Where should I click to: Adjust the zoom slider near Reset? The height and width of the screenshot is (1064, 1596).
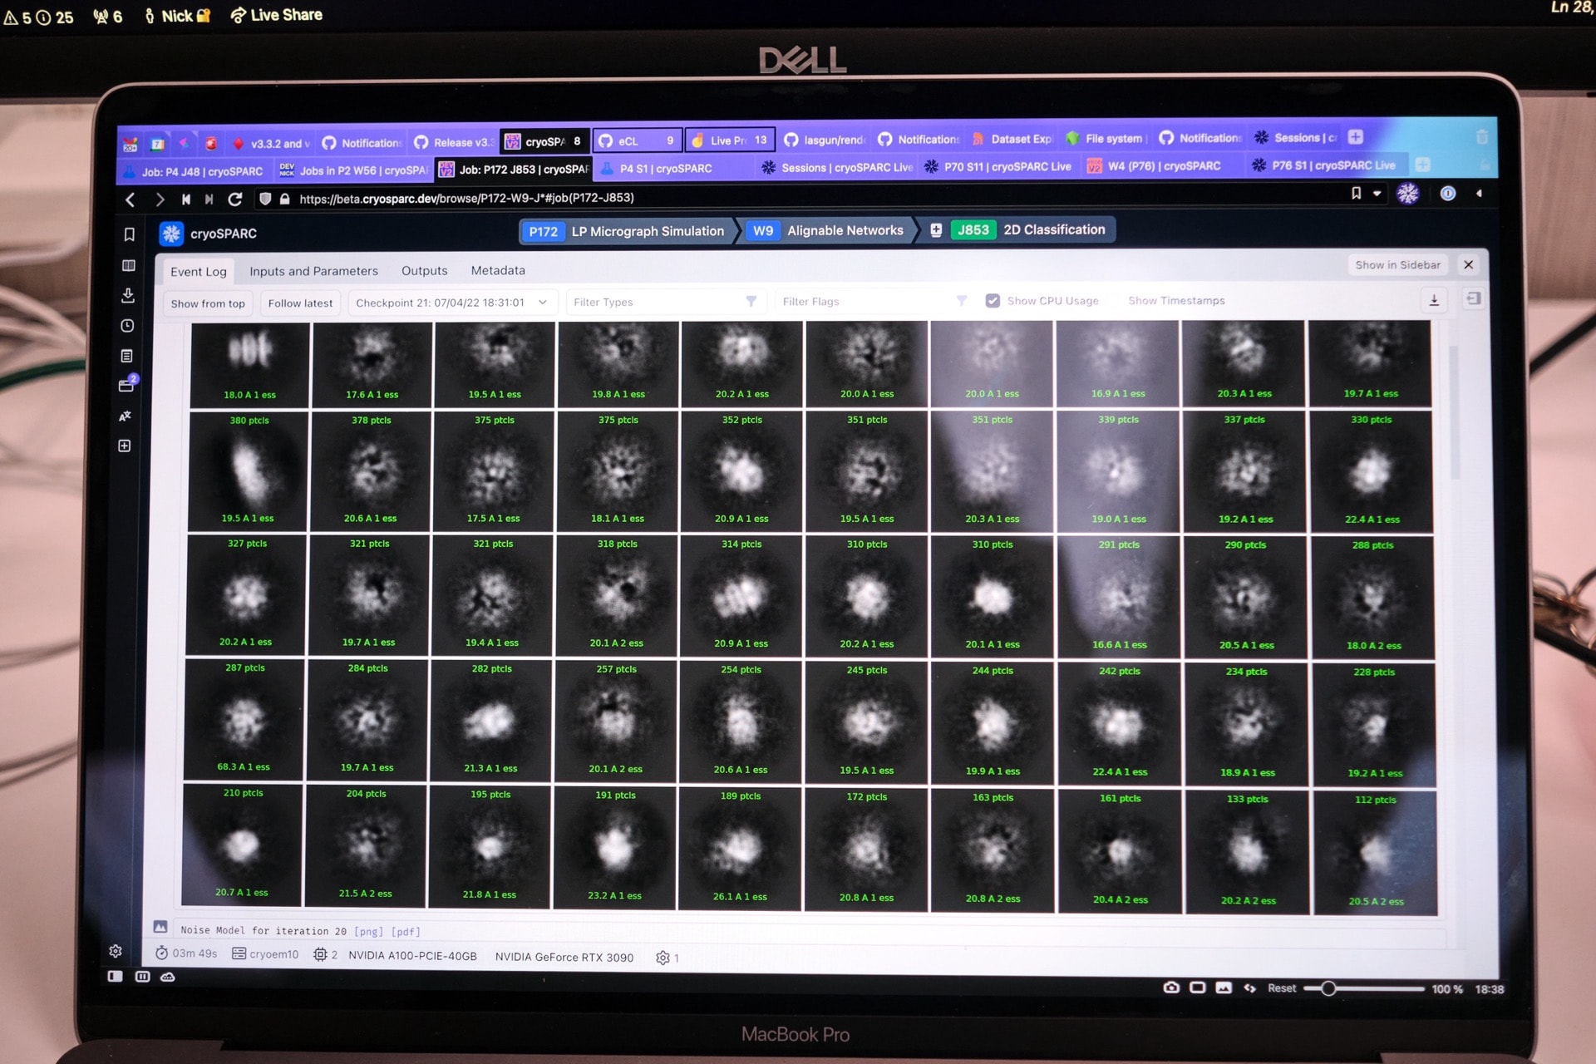[1328, 988]
